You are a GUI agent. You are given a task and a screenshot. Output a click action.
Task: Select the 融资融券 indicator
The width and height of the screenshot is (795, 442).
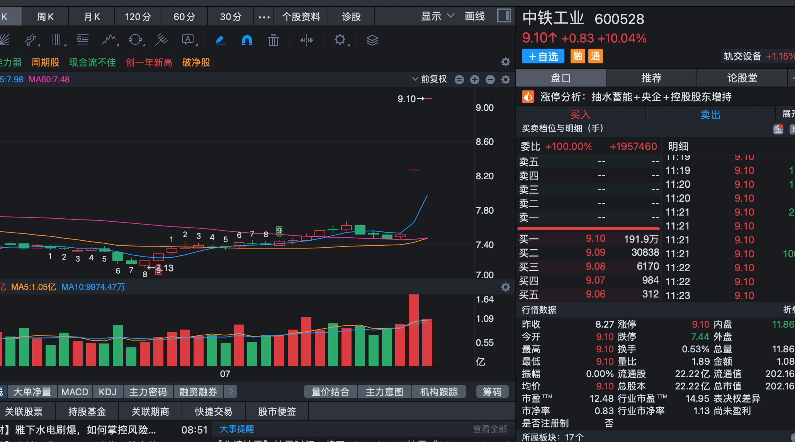(198, 392)
